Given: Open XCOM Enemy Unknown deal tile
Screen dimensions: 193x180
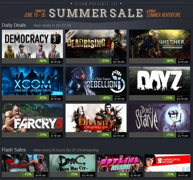Looking at the screenshot, I should pos(32,81).
